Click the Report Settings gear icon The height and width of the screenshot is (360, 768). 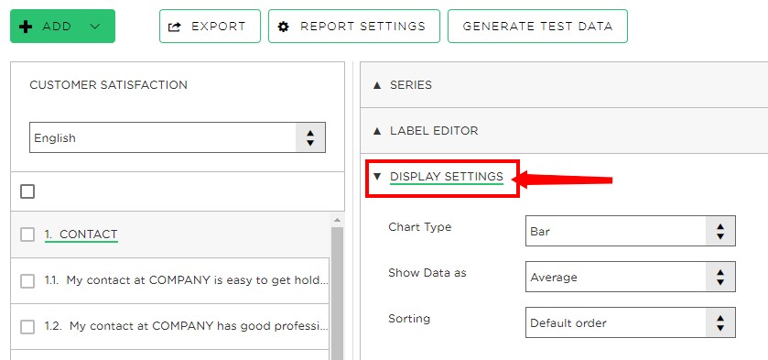point(283,27)
